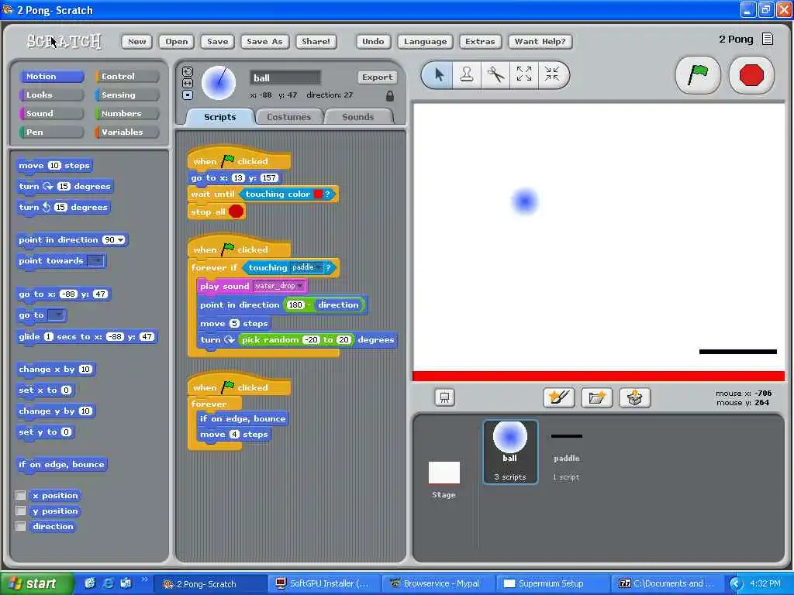The image size is (794, 595).
Task: Stop all scripts with the red stop sign
Action: pos(751,75)
